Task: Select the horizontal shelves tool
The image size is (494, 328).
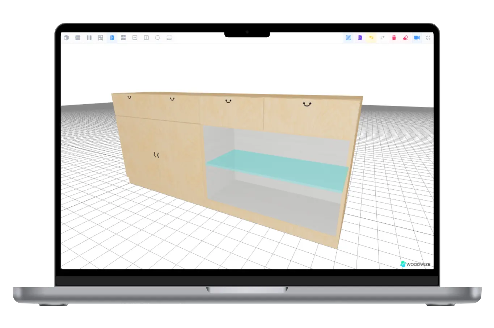Action: (x=77, y=38)
